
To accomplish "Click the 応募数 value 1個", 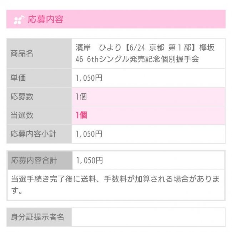I will pyautogui.click(x=81, y=97).
